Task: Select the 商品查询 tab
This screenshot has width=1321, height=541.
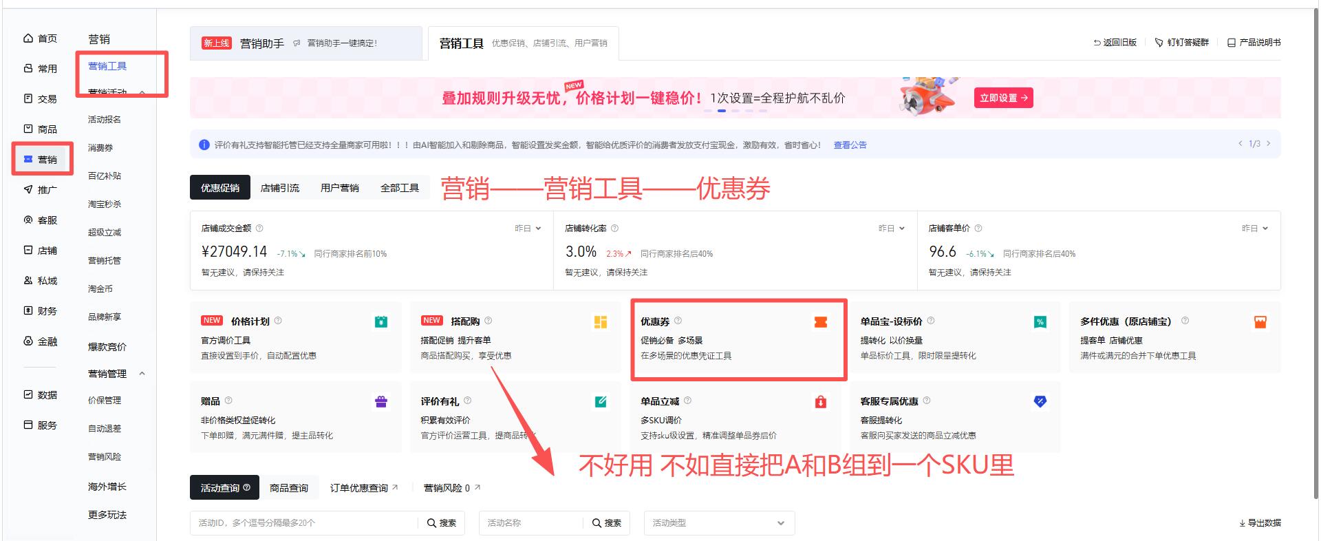Action: click(289, 488)
